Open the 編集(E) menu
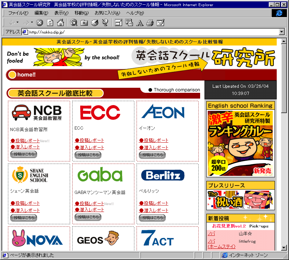 point(41,13)
